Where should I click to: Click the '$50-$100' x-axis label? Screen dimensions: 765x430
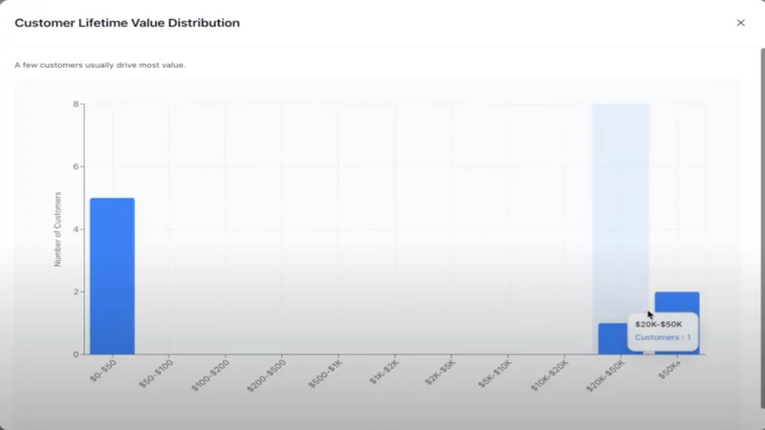pyautogui.click(x=156, y=374)
